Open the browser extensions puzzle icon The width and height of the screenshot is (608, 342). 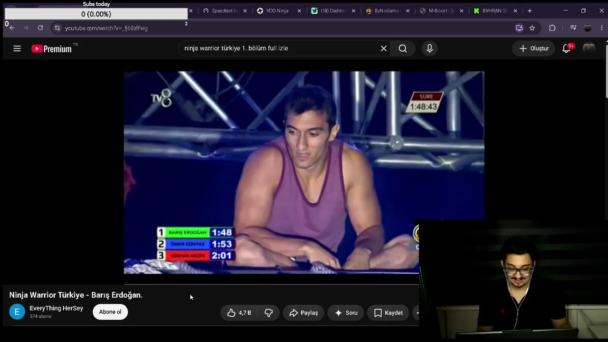pos(552,28)
